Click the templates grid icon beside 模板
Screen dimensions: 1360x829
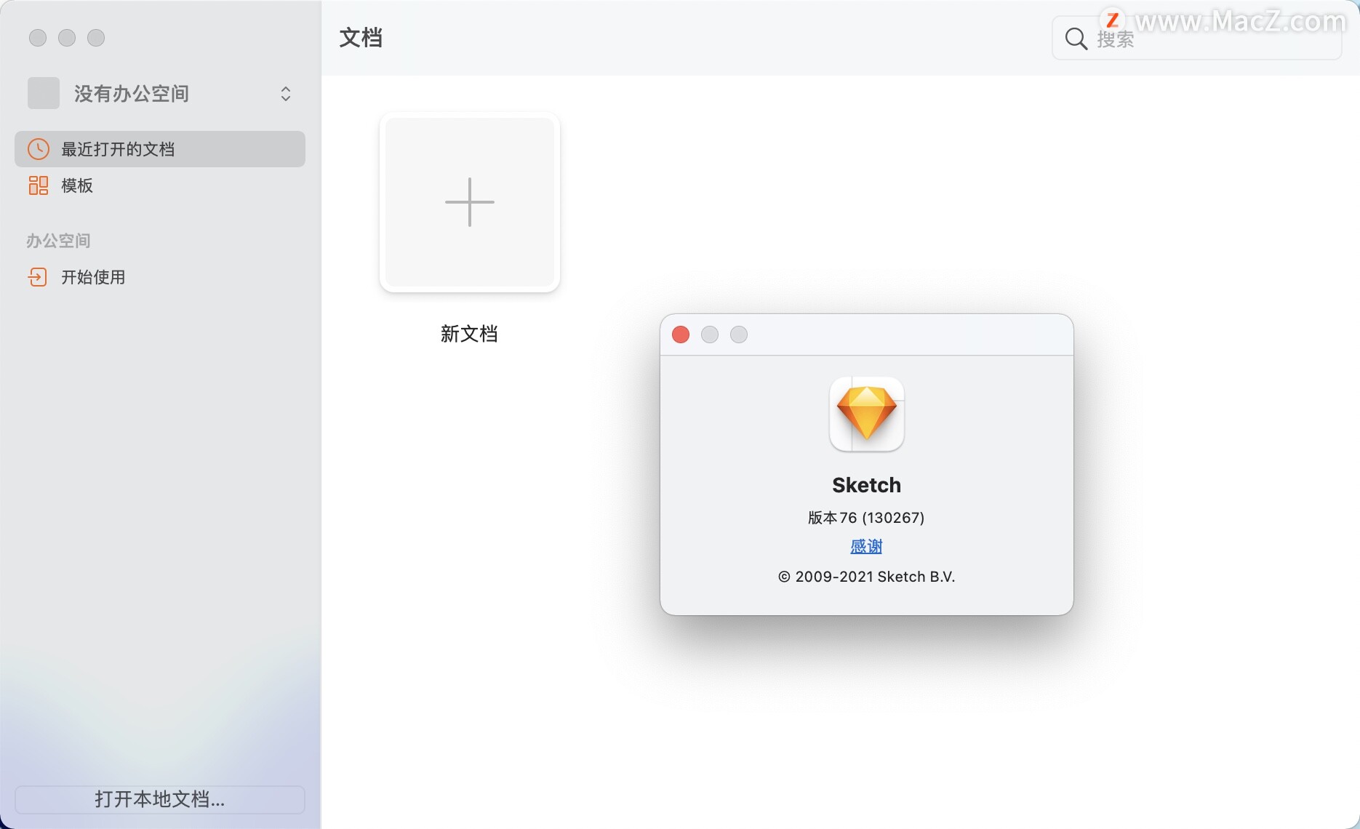tap(39, 185)
